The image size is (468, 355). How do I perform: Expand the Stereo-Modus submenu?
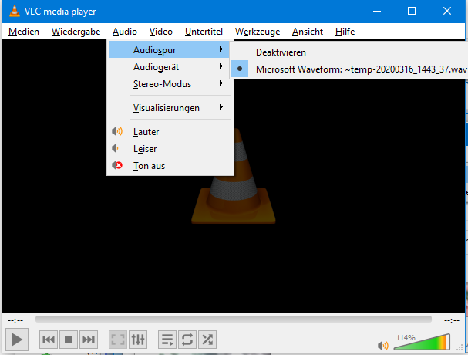point(169,83)
